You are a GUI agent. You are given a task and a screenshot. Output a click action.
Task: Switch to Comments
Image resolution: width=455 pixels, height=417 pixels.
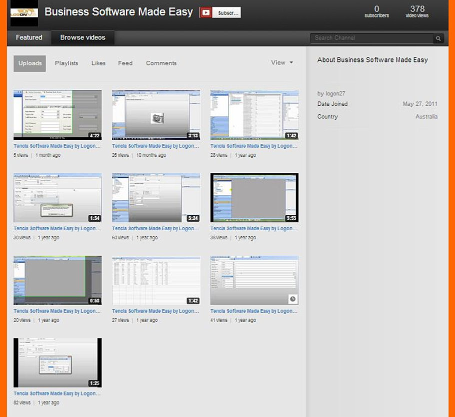[x=161, y=63]
